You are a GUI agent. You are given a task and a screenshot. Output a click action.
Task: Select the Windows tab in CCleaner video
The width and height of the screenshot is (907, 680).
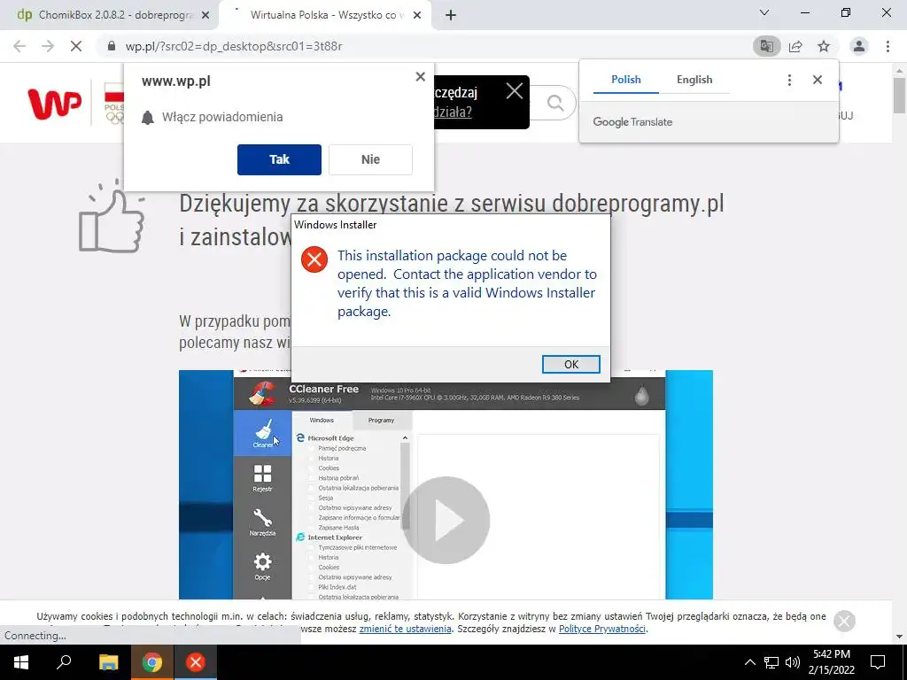coord(322,421)
